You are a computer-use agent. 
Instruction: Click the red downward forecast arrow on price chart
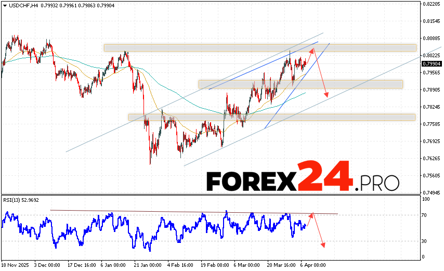coord(320,73)
